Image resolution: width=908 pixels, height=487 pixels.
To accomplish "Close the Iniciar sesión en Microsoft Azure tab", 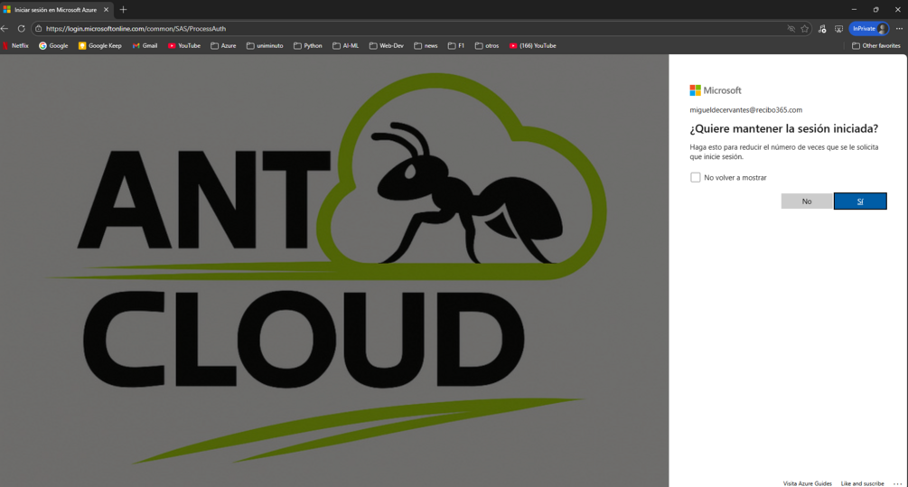I will click(x=106, y=10).
